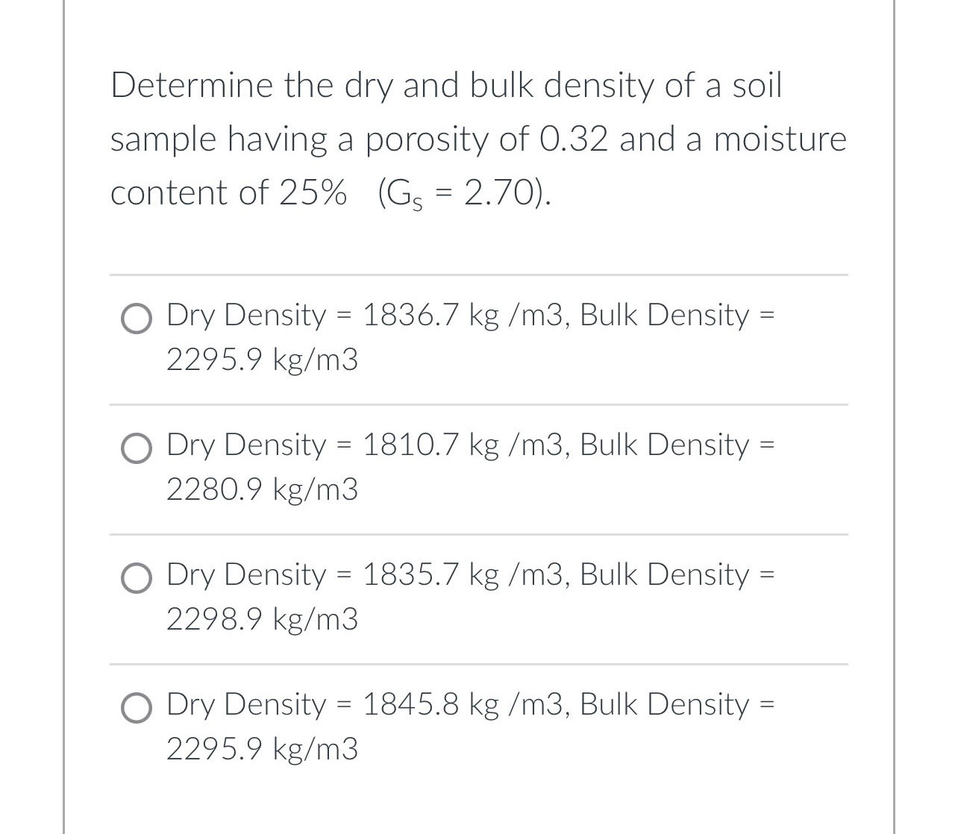Click the answer text 2298.9 kg/m3

[x=261, y=620]
